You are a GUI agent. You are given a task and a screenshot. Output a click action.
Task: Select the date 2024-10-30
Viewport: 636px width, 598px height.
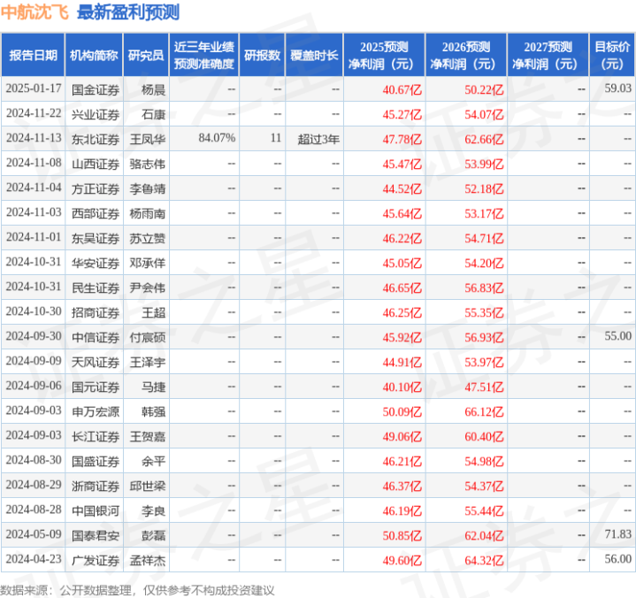pyautogui.click(x=34, y=311)
